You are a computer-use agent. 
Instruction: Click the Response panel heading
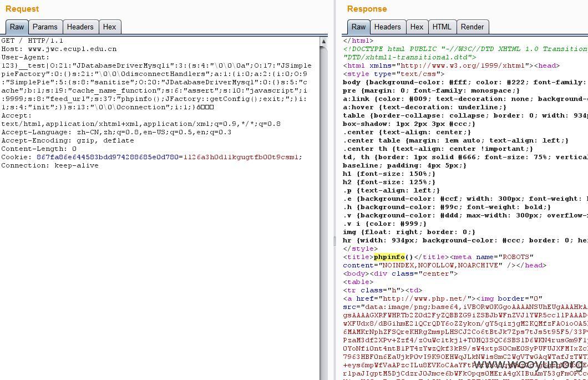367,9
